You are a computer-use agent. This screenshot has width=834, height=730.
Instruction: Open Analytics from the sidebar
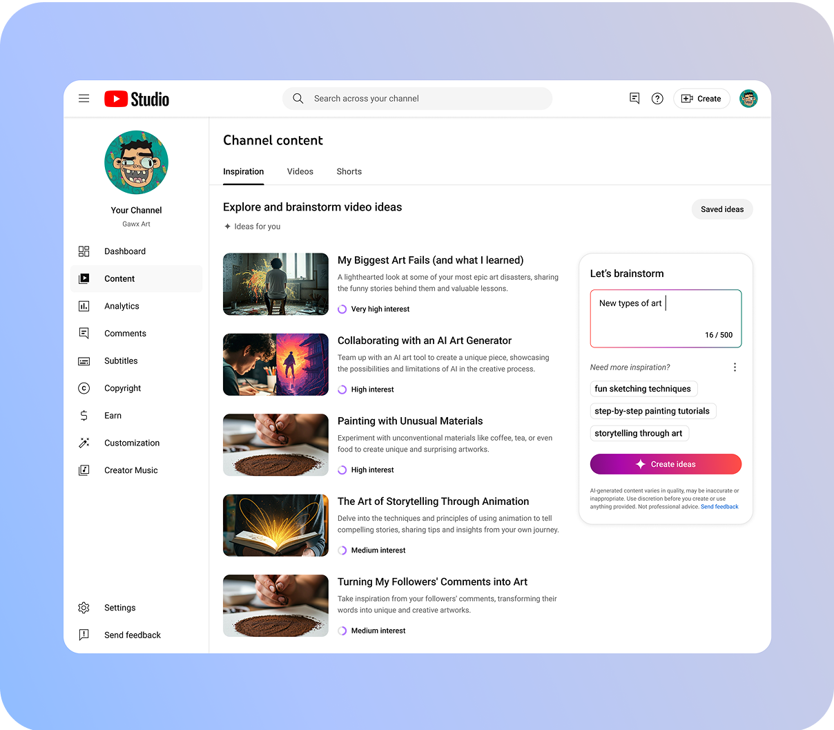[x=122, y=306]
